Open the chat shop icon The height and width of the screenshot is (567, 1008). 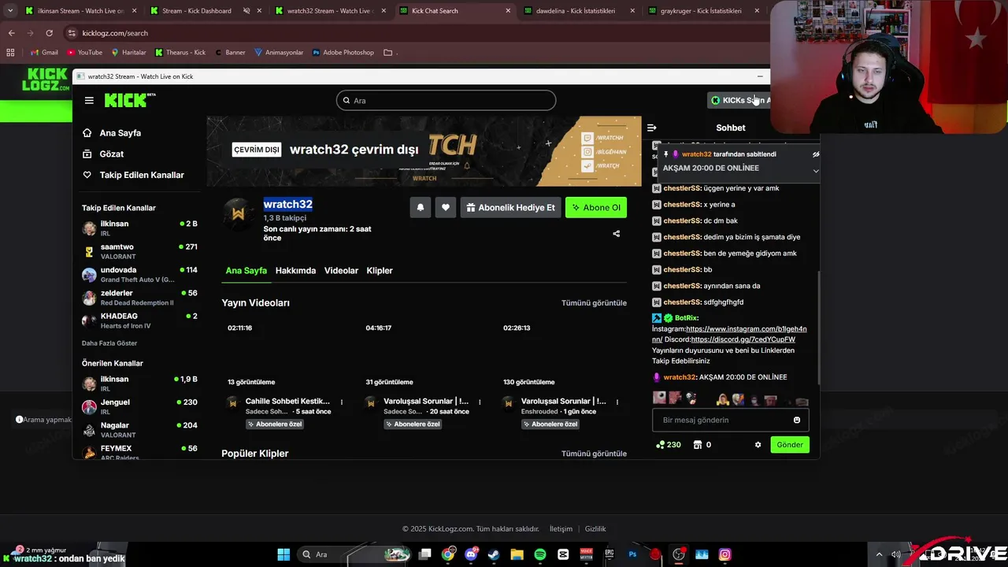click(698, 445)
